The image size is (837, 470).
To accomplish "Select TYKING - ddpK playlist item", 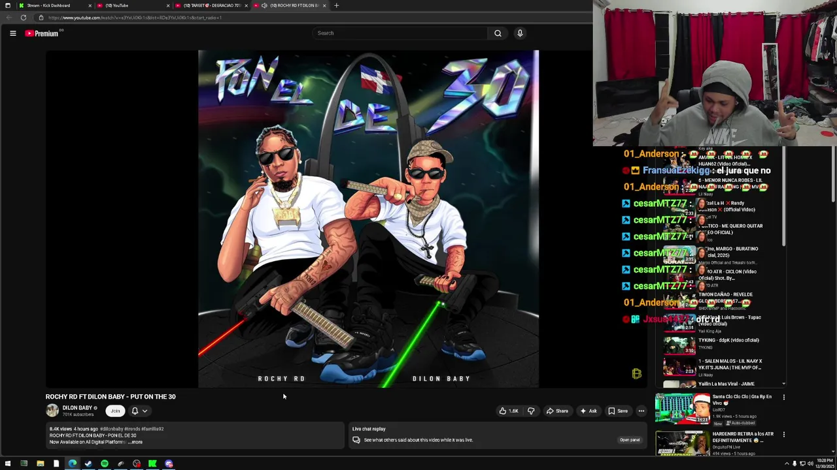I will [x=723, y=345].
